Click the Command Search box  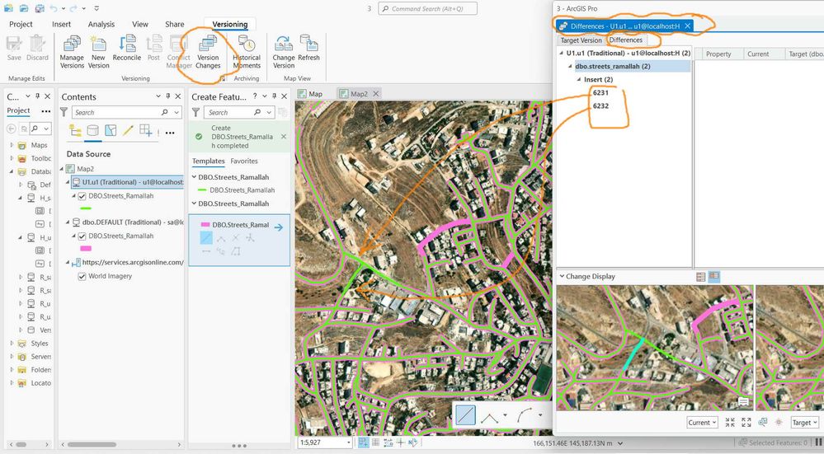tap(428, 8)
